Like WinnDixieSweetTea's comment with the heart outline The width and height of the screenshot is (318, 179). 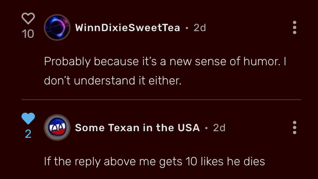tap(28, 18)
